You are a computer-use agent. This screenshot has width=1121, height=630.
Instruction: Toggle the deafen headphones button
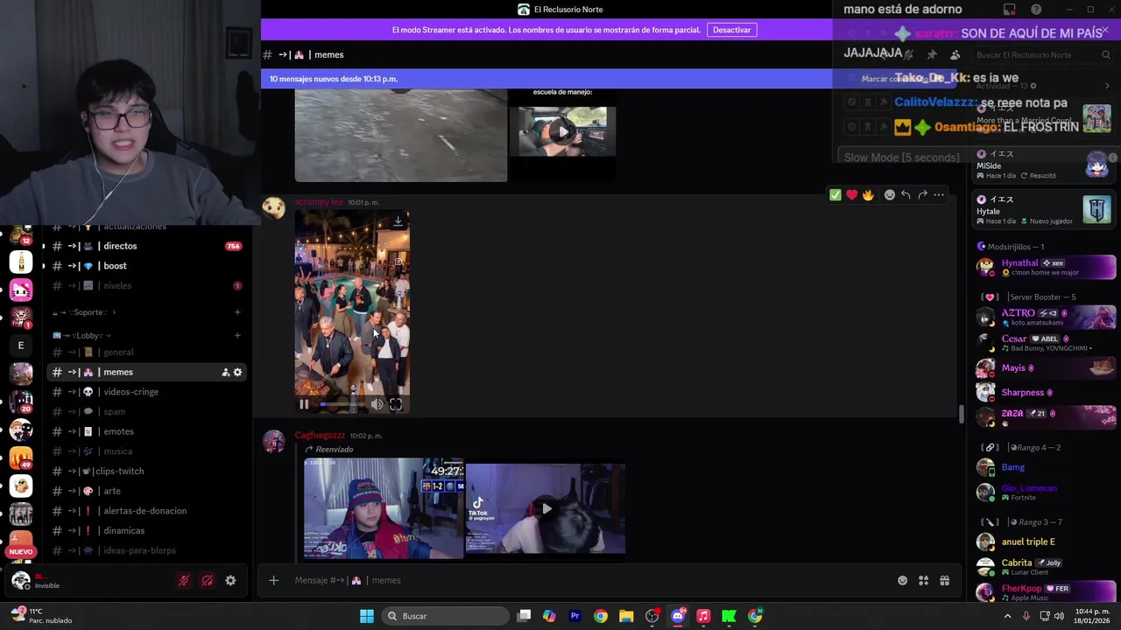click(x=207, y=580)
